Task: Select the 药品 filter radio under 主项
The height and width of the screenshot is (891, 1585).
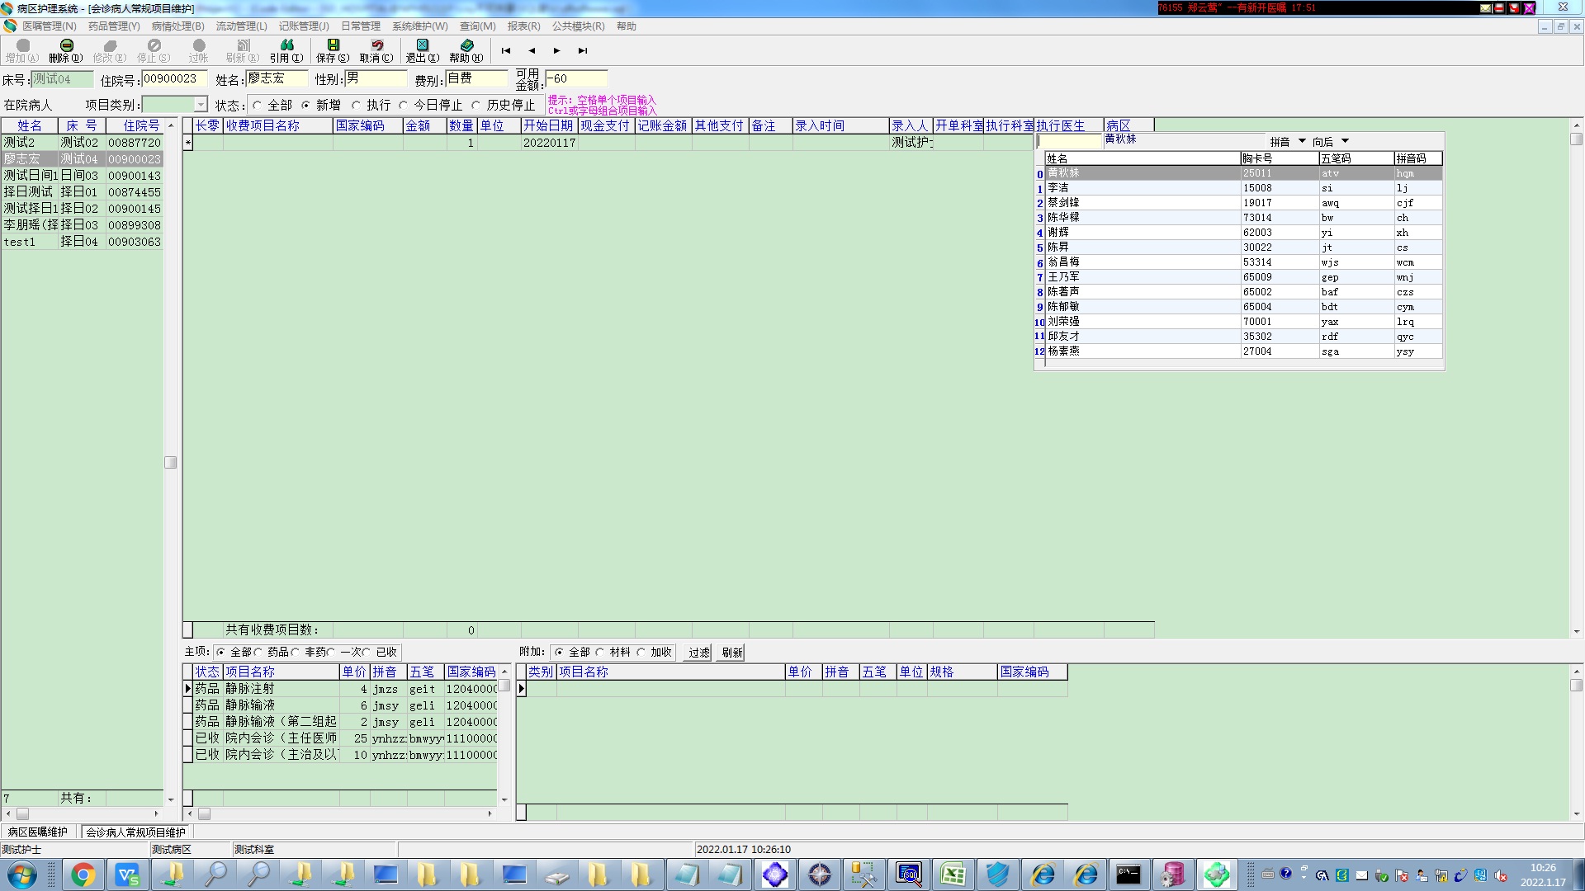Action: pyautogui.click(x=258, y=653)
